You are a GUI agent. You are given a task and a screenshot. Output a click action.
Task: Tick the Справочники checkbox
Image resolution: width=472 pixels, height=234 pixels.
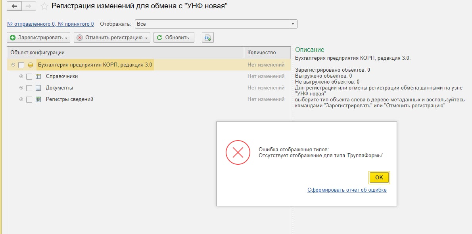click(29, 76)
